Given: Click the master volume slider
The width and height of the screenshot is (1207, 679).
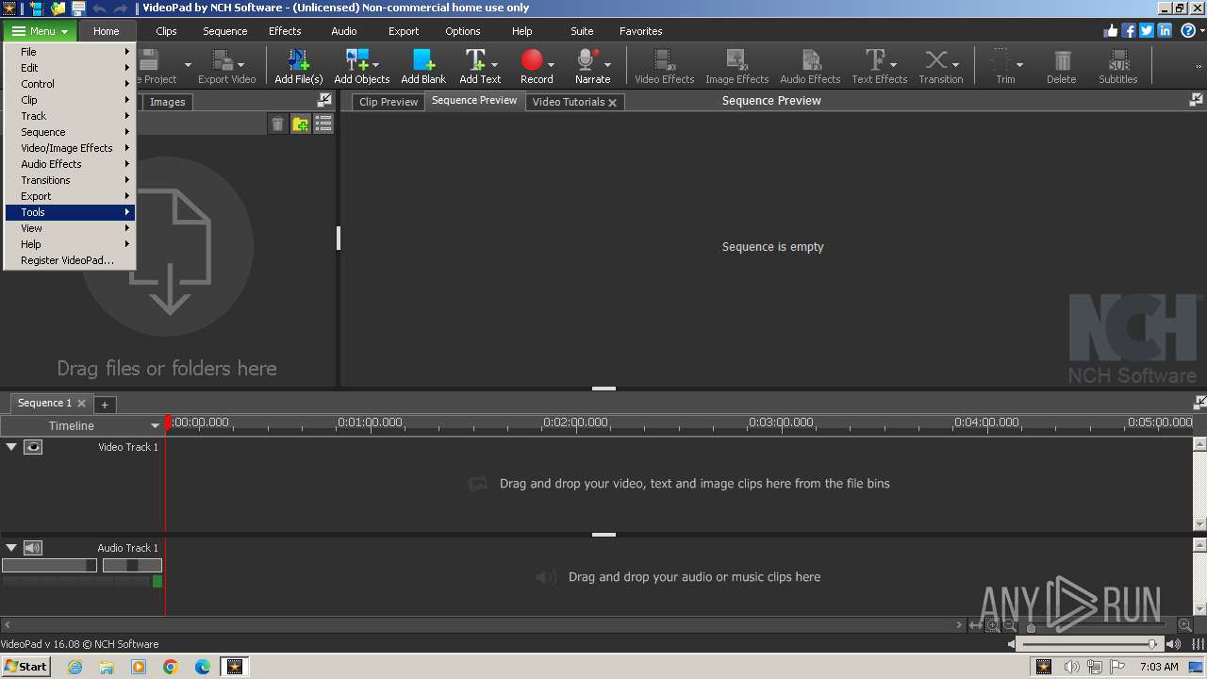Looking at the screenshot, I should [x=1090, y=644].
